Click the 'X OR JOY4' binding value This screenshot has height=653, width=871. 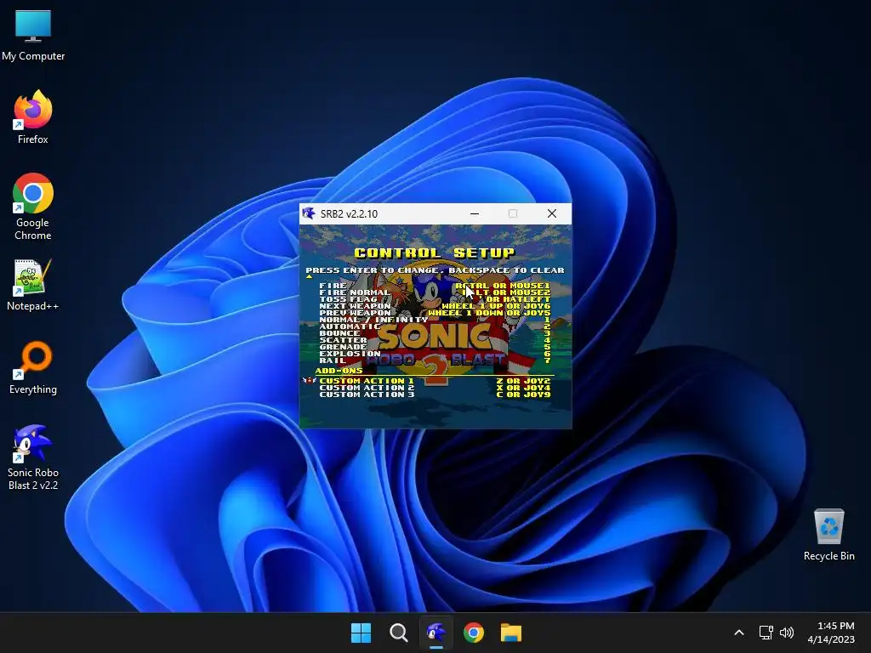(x=523, y=388)
